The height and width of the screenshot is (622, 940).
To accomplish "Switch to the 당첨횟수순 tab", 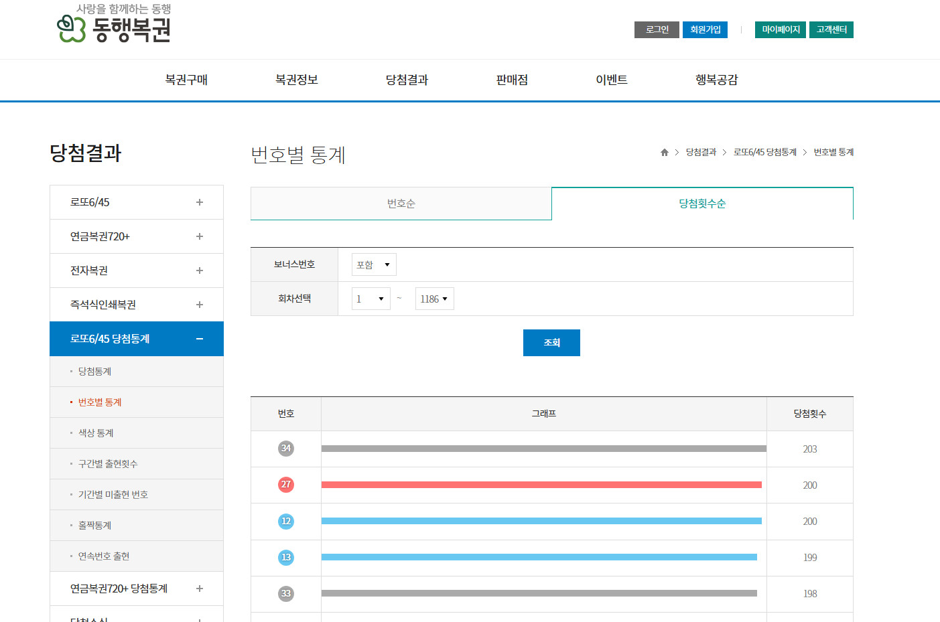I will pyautogui.click(x=702, y=204).
